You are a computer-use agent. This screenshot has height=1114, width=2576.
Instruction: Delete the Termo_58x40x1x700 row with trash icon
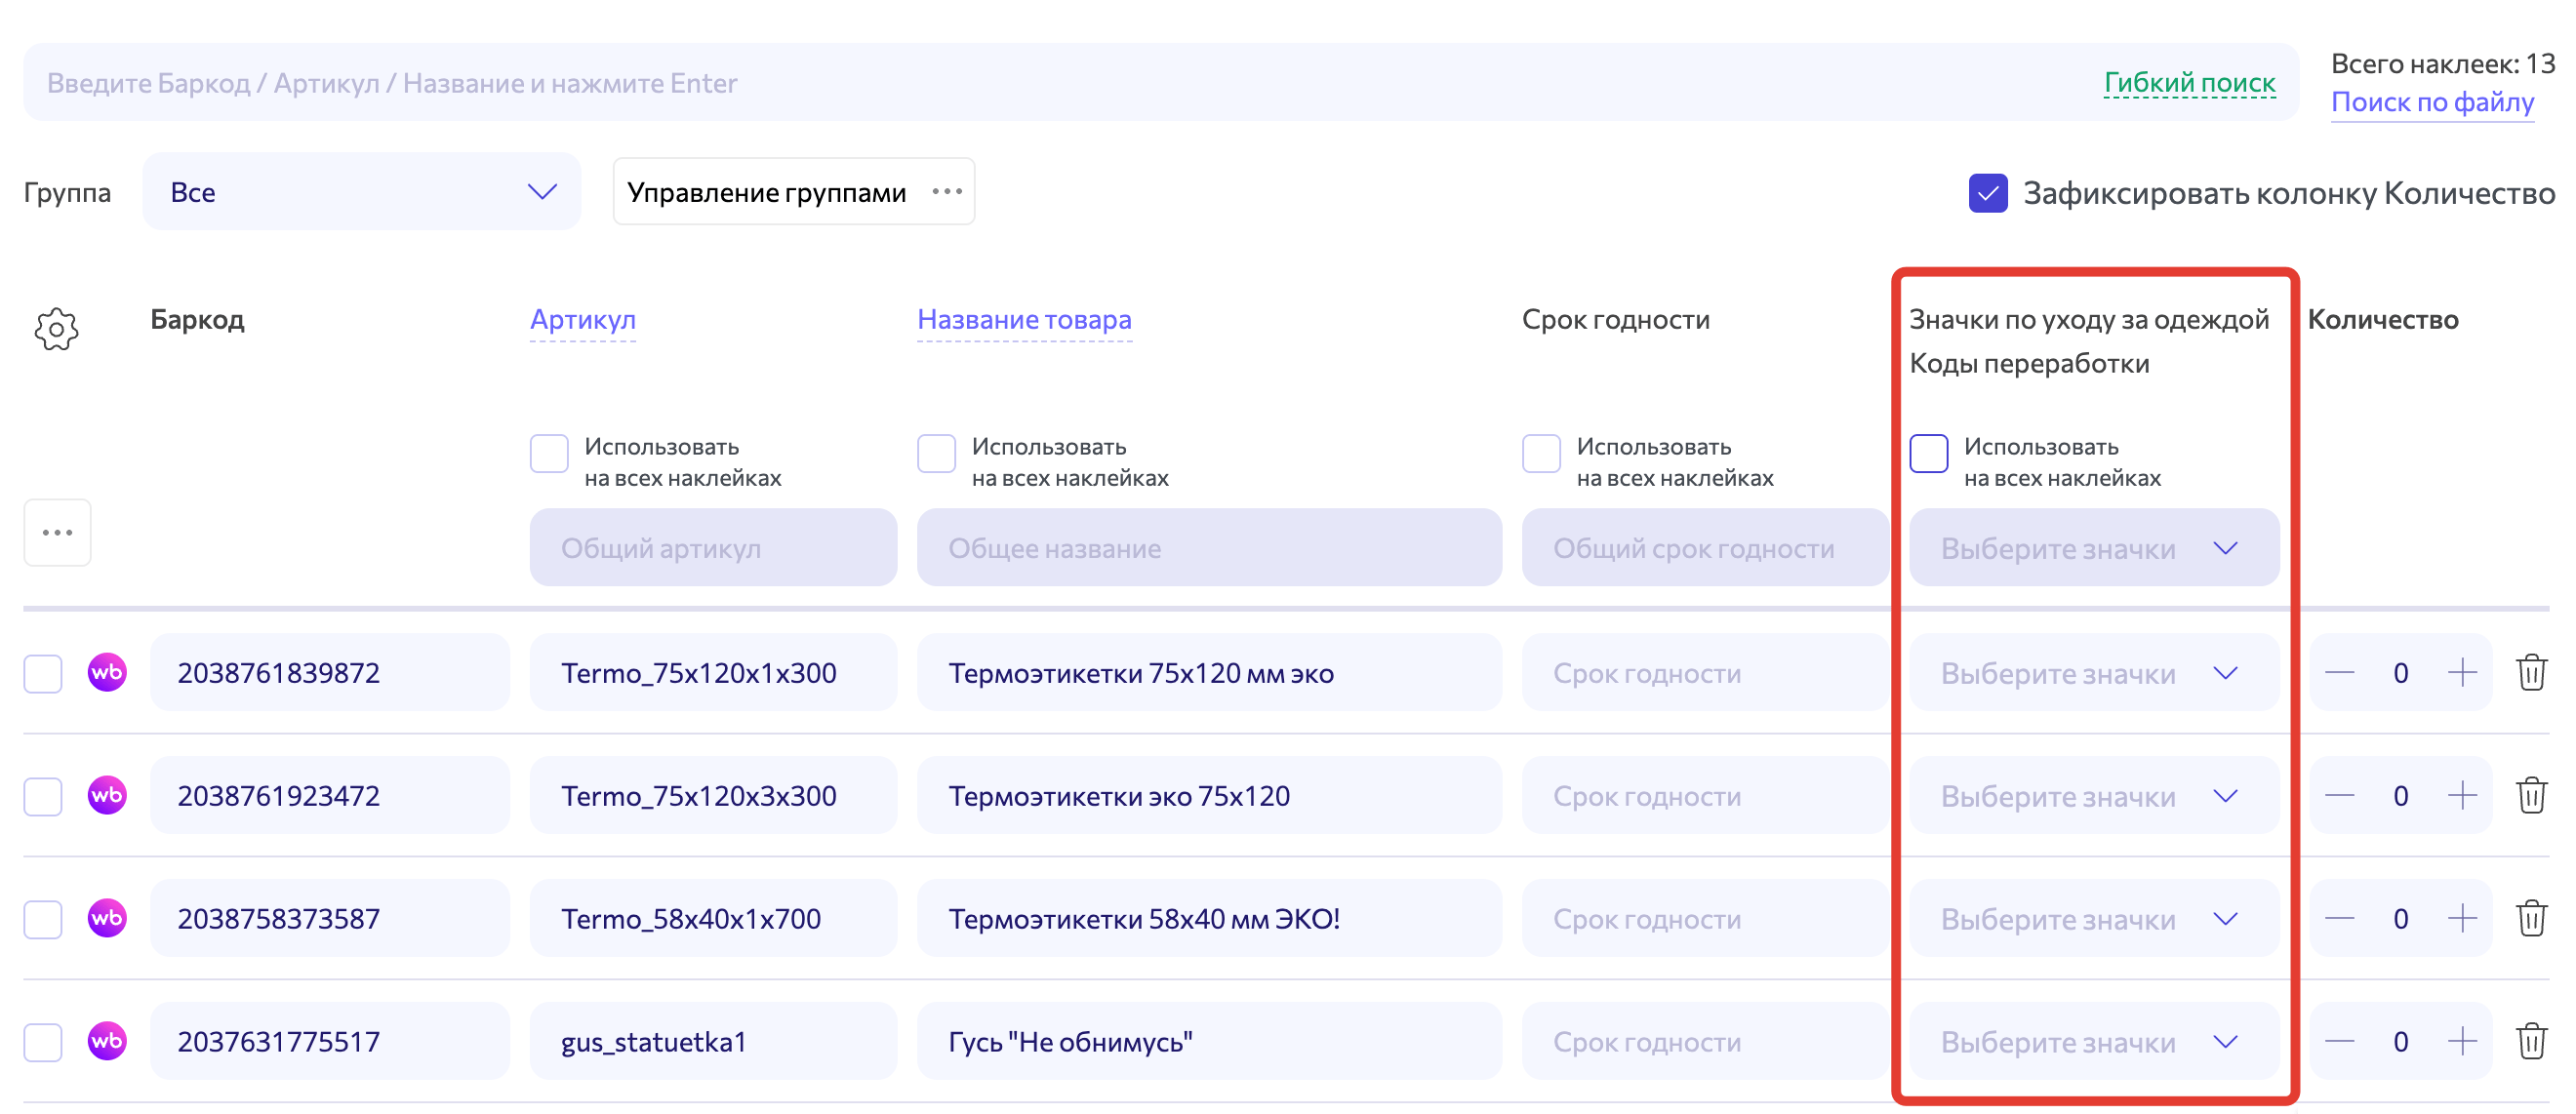(2531, 918)
